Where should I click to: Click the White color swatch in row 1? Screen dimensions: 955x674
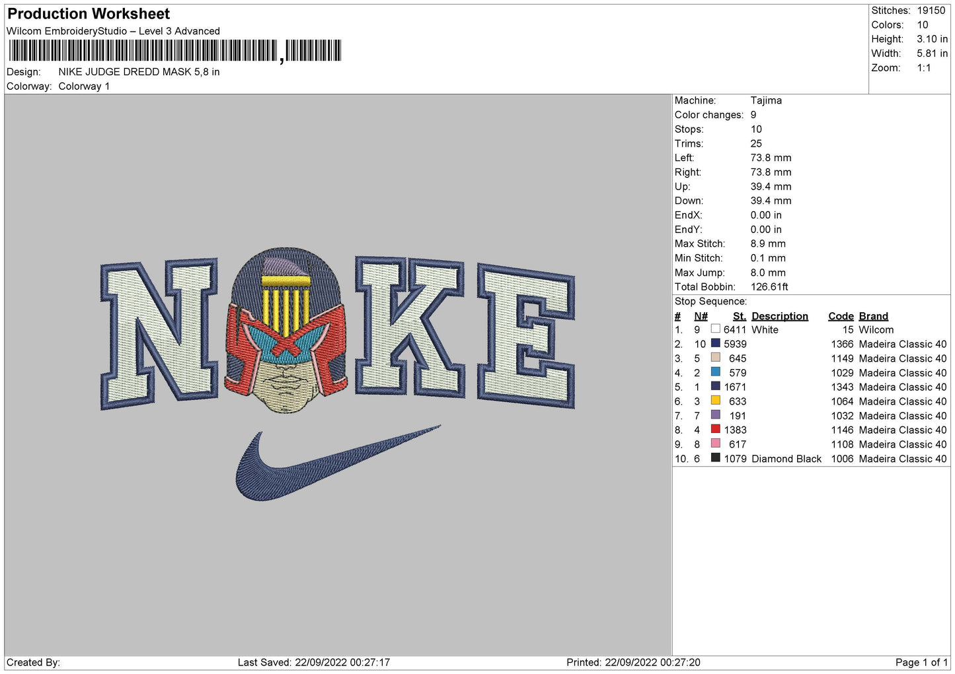(x=715, y=329)
